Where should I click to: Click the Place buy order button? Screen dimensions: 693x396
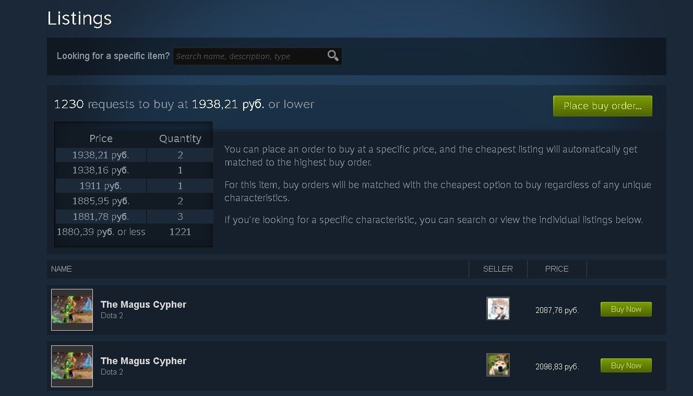click(x=603, y=106)
